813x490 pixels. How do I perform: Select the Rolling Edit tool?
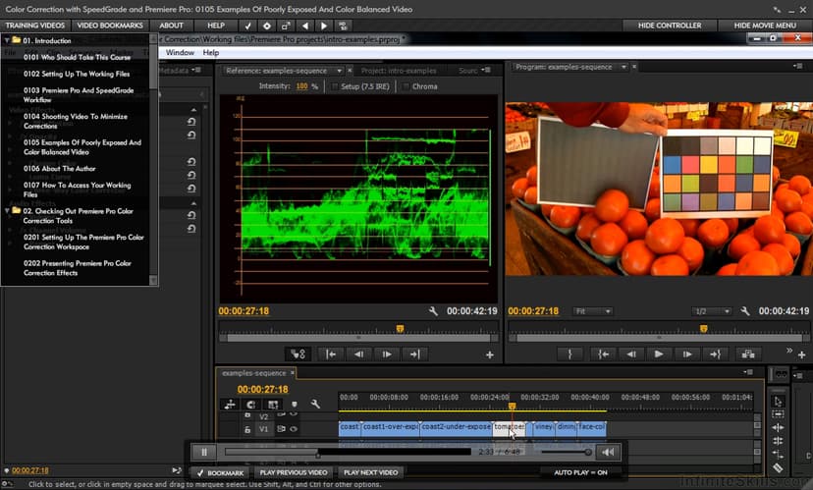coord(778,441)
